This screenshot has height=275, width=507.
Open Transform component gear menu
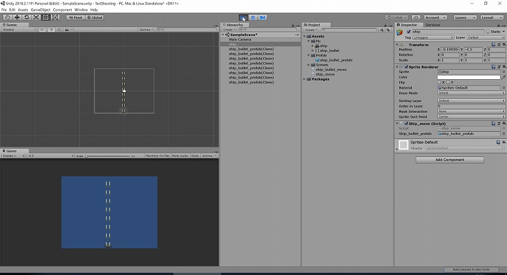pyautogui.click(x=504, y=44)
